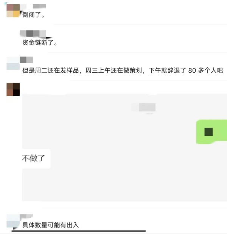
Task: Click the blurred timestamp in embedded screenshot
Action: point(143,107)
